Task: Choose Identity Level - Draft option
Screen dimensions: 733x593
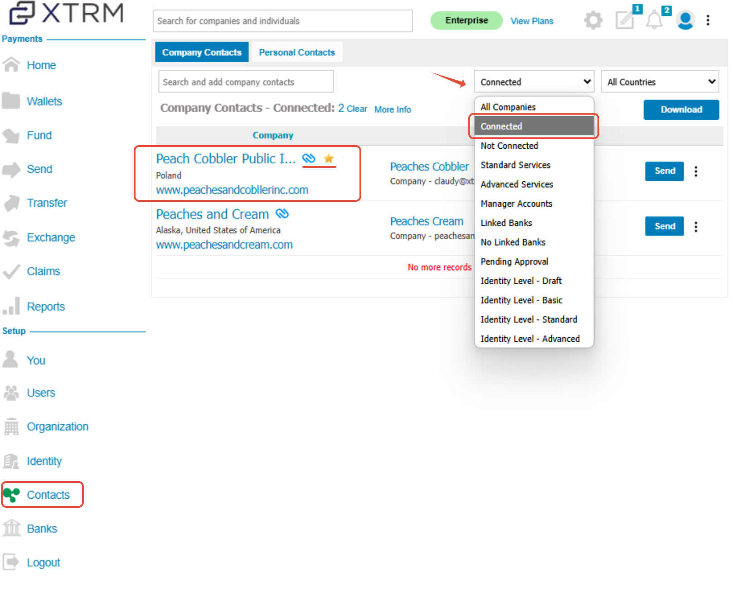Action: [534, 281]
